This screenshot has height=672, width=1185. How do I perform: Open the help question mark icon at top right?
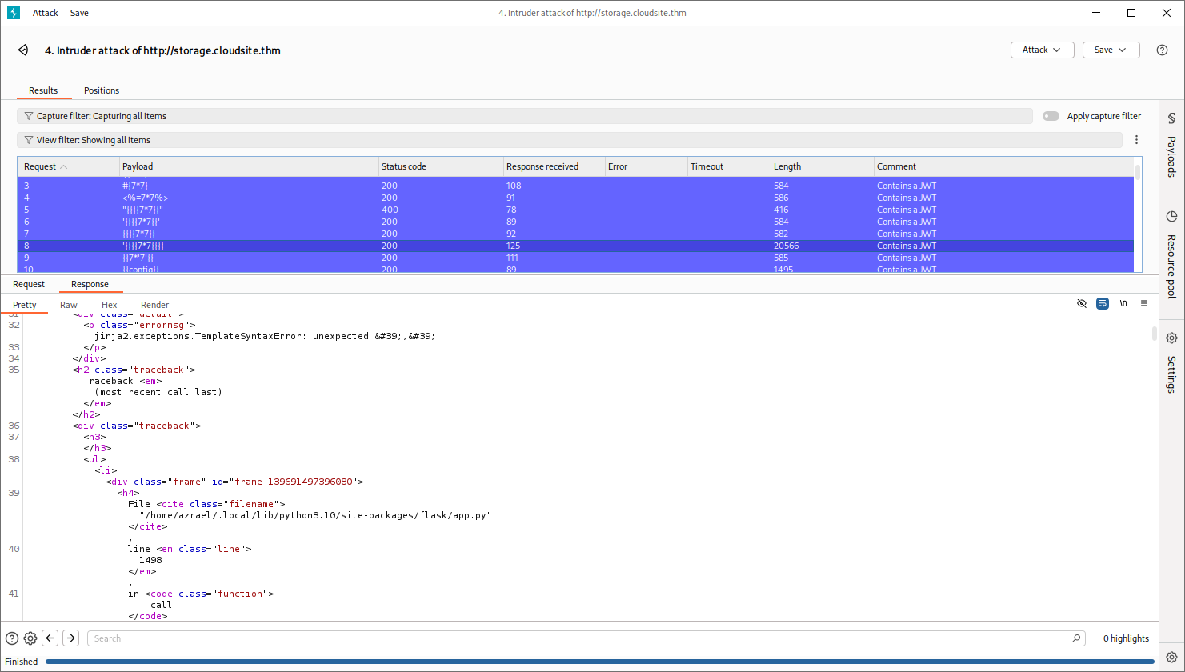click(1162, 50)
